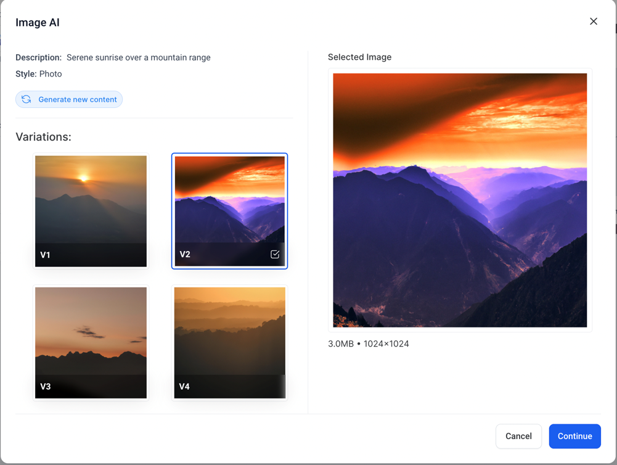Click the Image AI dialog title

click(x=38, y=23)
